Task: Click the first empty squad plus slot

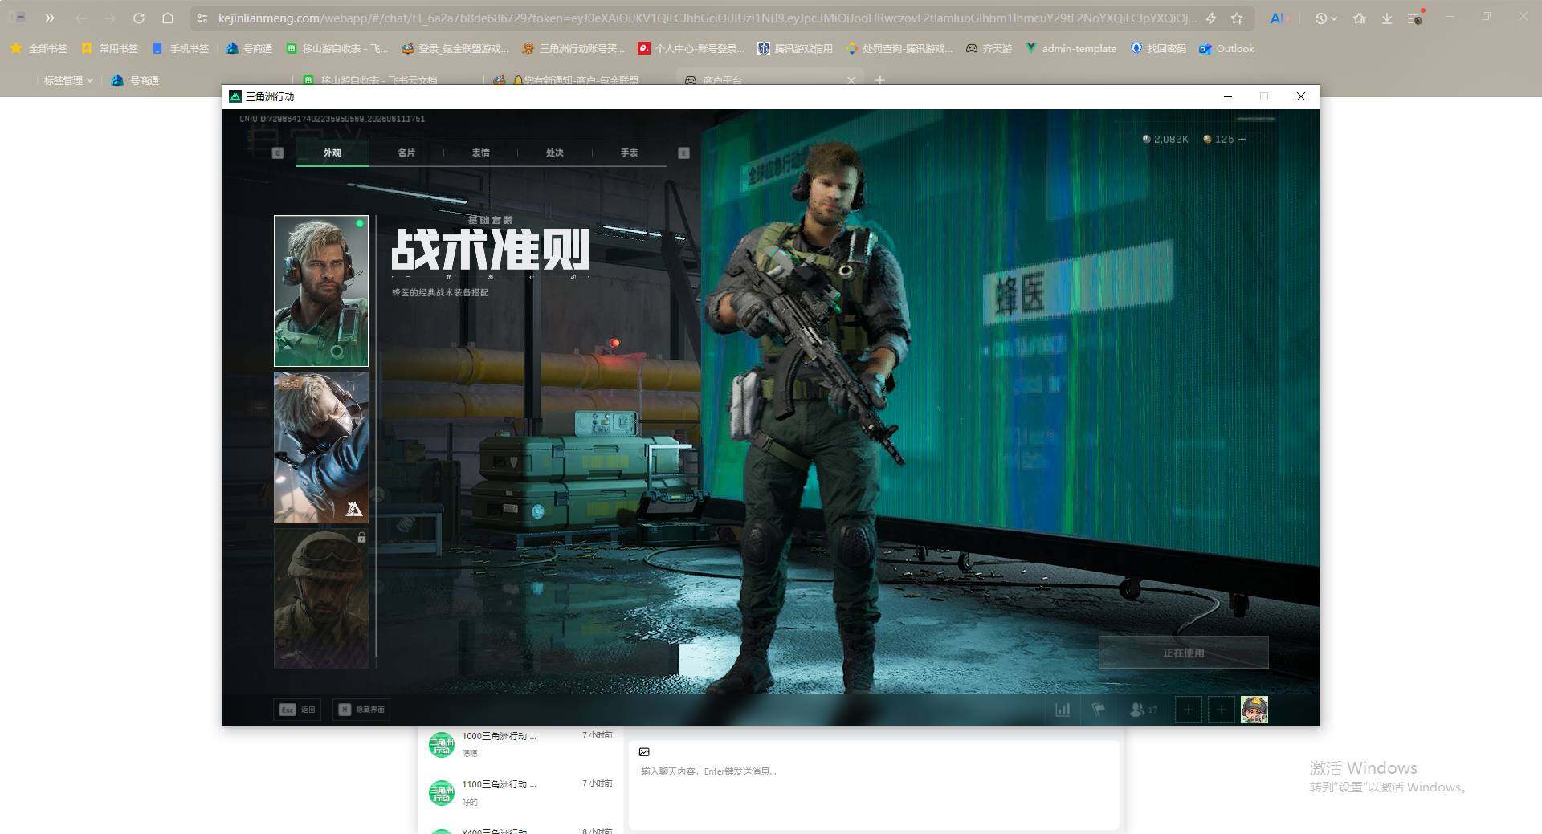Action: [1189, 710]
